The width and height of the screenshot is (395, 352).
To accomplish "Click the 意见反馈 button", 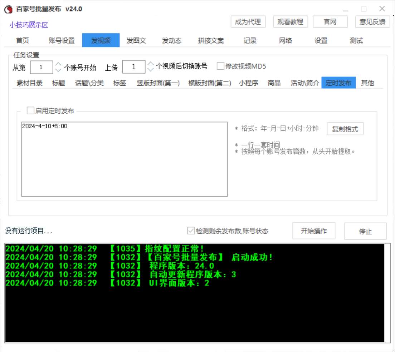I will (x=372, y=22).
